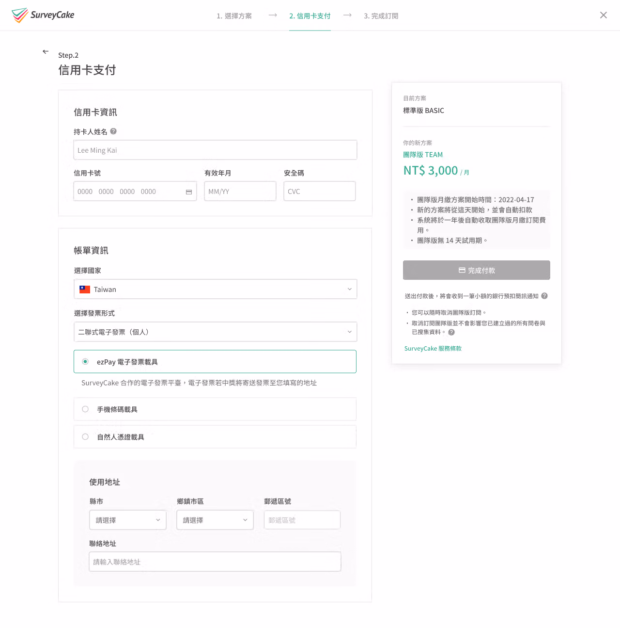Click the cardholder name help icon

tap(113, 131)
